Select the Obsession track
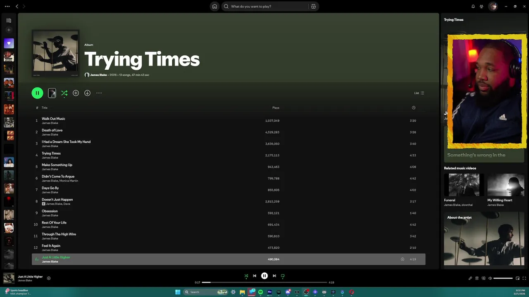Image resolution: width=529 pixels, height=297 pixels. coord(229,213)
